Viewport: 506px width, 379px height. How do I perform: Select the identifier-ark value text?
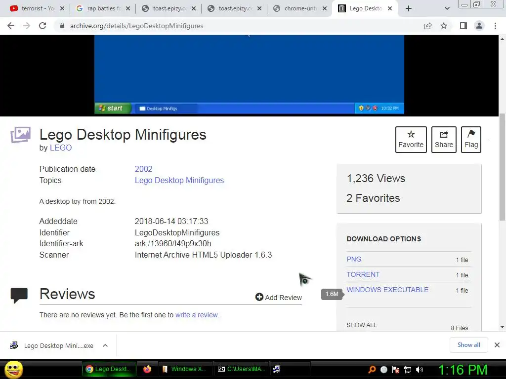click(x=173, y=243)
